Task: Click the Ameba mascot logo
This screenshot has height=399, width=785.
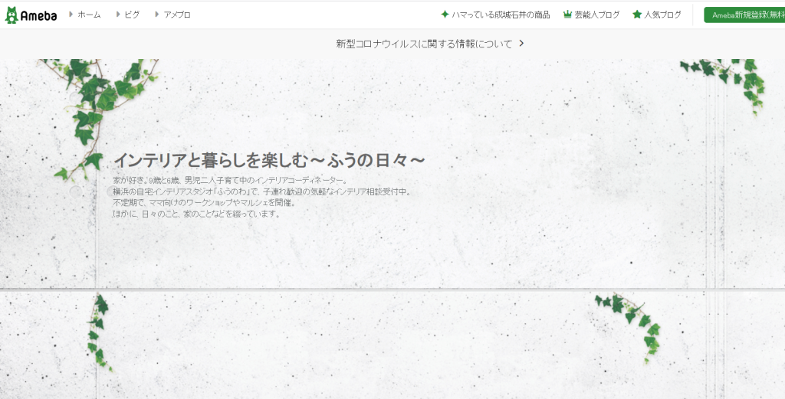Action: [11, 15]
